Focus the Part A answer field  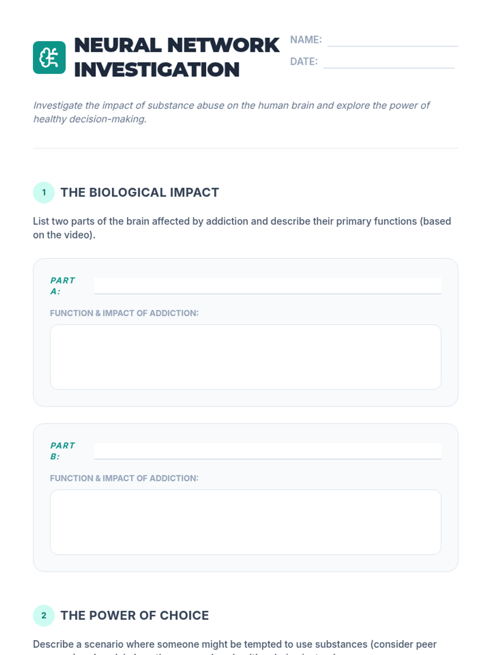tap(267, 286)
